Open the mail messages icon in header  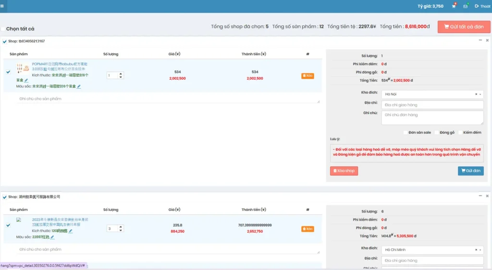click(465, 6)
